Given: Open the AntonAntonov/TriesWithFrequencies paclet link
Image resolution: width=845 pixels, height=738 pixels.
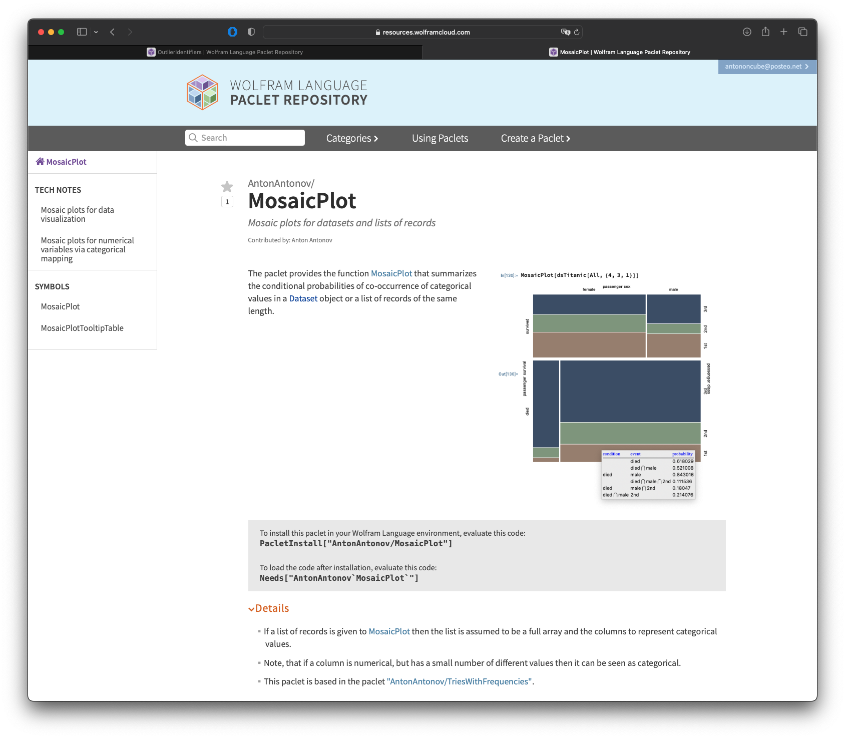Looking at the screenshot, I should [x=460, y=681].
